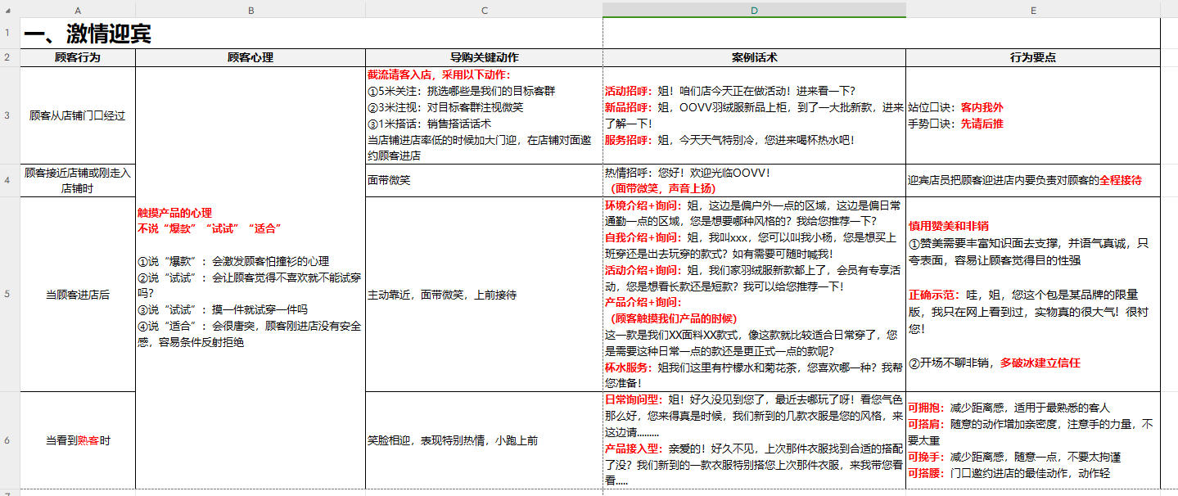
Task: Click header cell 行为要点
Action: click(1033, 58)
